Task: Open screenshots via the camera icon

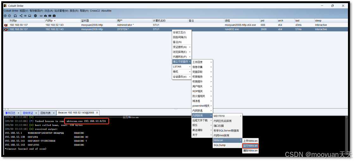Action: point(54,16)
